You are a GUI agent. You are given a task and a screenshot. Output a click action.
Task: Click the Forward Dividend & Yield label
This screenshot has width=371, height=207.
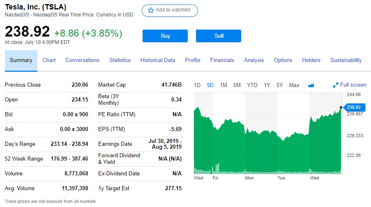119,159
